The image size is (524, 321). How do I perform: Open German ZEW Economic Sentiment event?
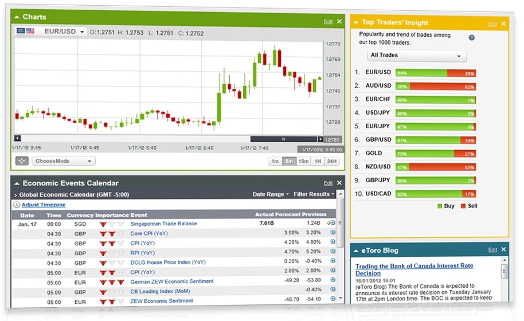[x=172, y=281]
